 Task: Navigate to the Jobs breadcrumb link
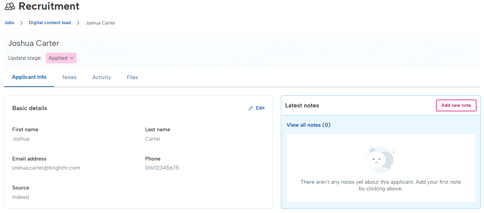tap(9, 23)
